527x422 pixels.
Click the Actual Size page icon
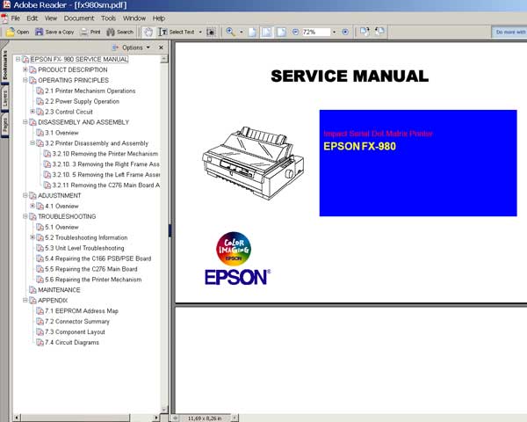click(252, 32)
